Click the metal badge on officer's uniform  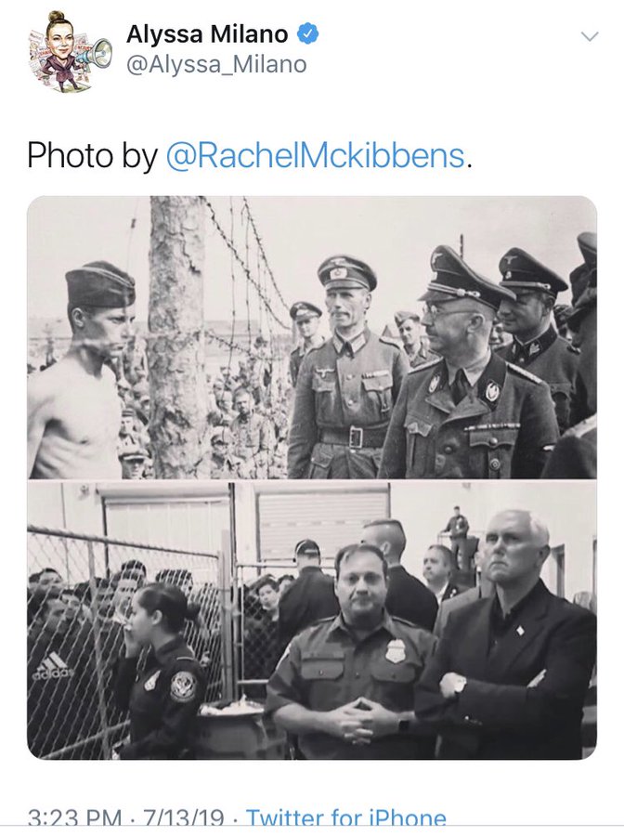click(x=395, y=651)
